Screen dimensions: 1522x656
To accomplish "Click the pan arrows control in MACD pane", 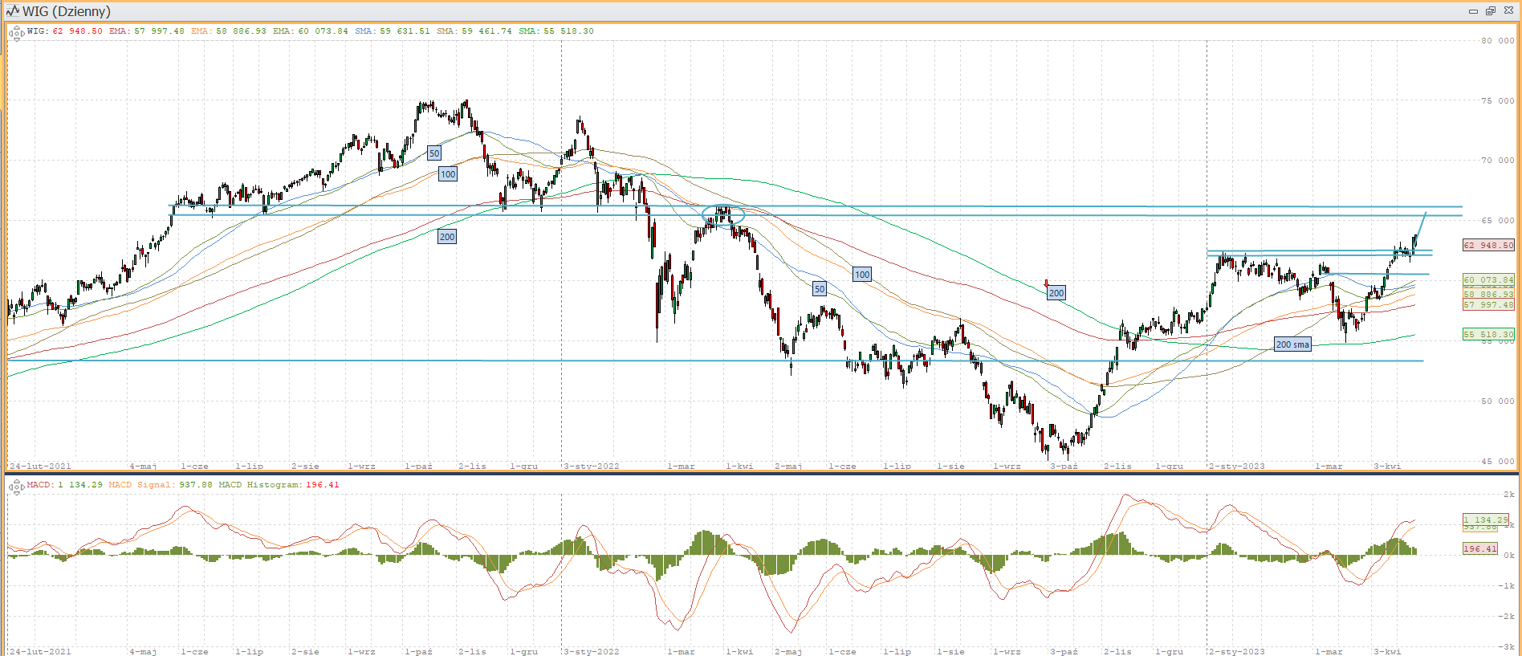I will pos(16,487).
